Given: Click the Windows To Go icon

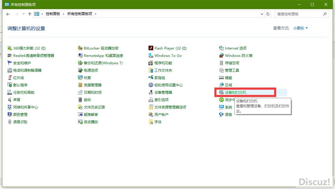Looking at the screenshot, I should click(x=151, y=55).
